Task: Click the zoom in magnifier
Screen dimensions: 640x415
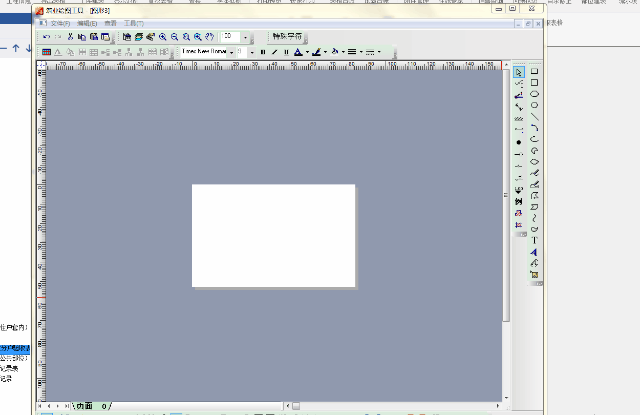Action: point(163,37)
